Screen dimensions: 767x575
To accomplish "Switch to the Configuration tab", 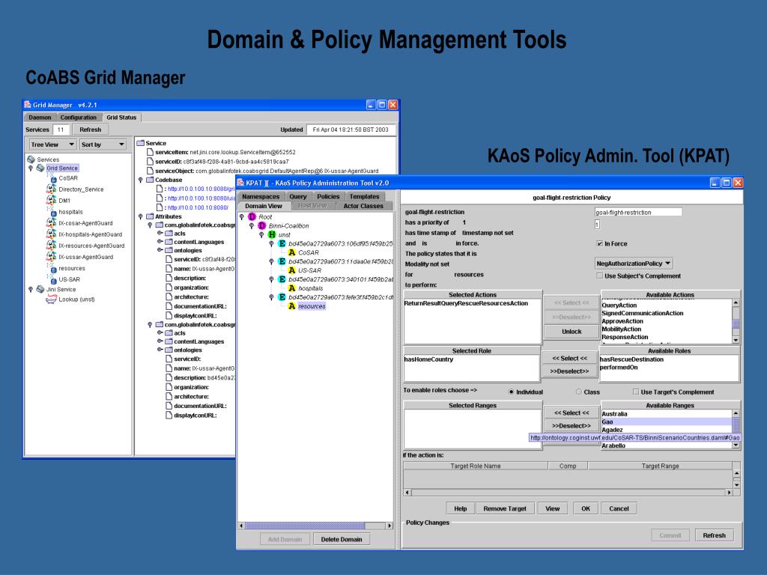I will click(x=78, y=118).
